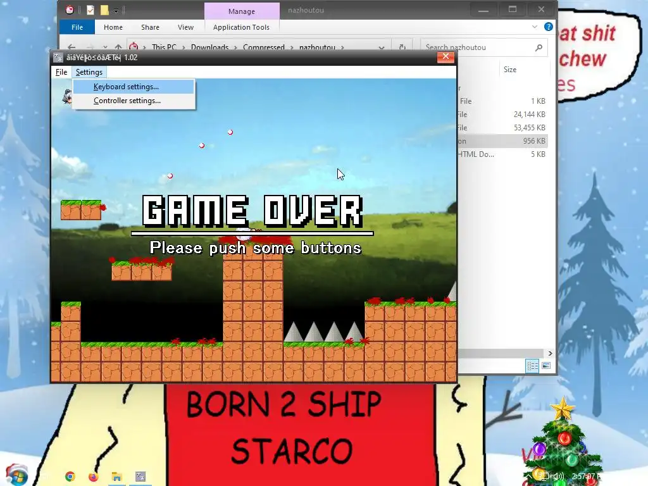Open the network tray icon
Image resolution: width=648 pixels, height=486 pixels.
point(544,477)
